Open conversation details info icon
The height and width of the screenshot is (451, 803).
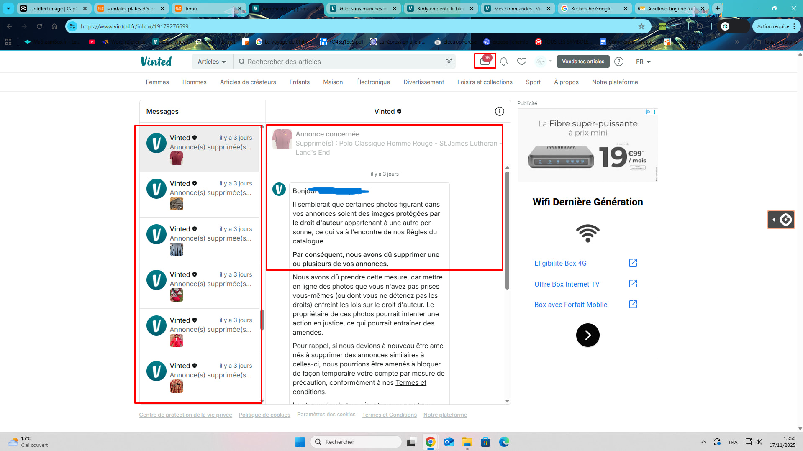point(499,111)
